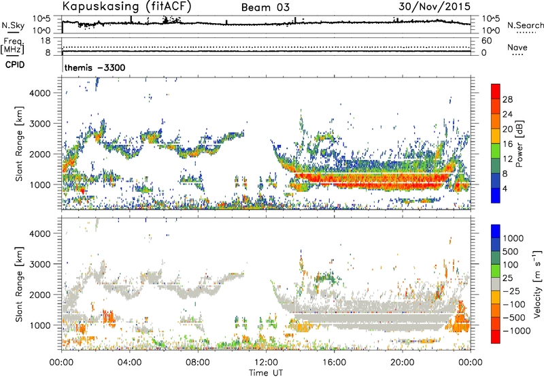Image resolution: width=544 pixels, height=377 pixels.
Task: Click the 'N.Search' legend label
Action: click(x=525, y=25)
